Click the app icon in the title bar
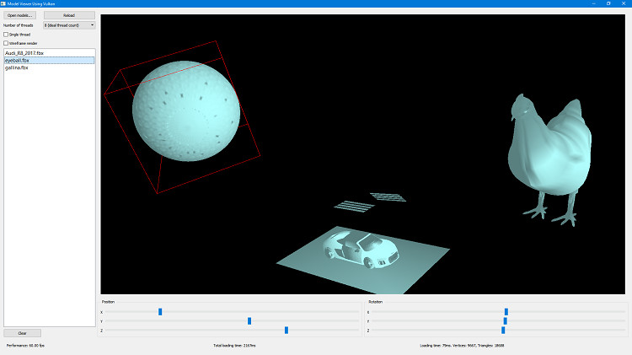 point(4,3)
